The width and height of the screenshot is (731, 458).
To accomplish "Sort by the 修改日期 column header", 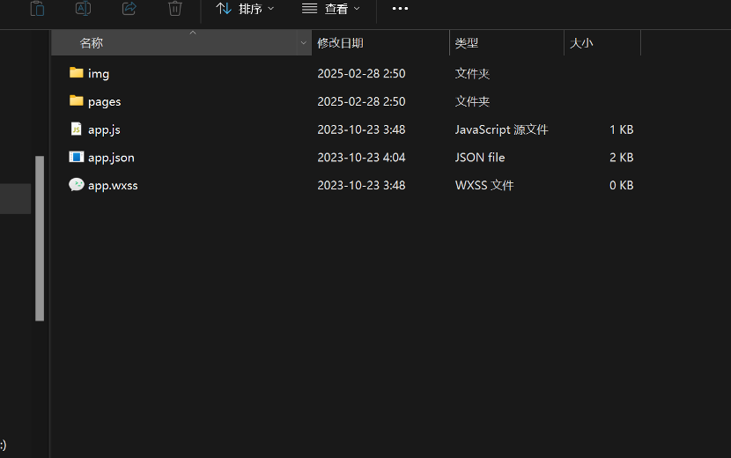I will click(x=341, y=43).
